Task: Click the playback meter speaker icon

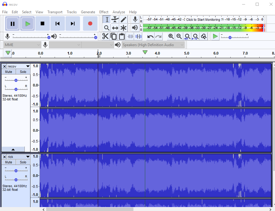Action: click(x=135, y=28)
